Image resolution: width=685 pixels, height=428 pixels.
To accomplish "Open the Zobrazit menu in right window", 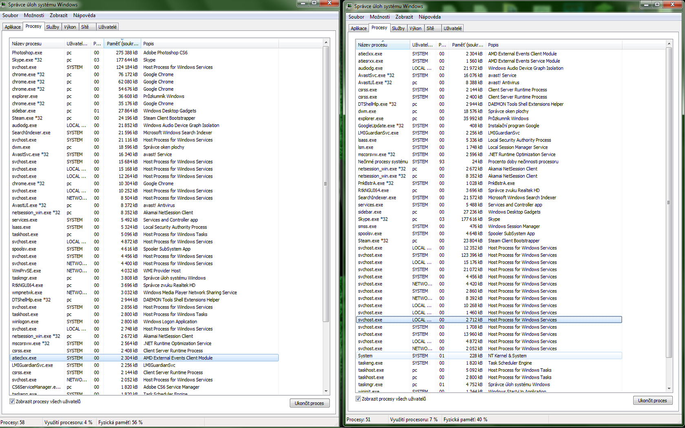I will pyautogui.click(x=404, y=17).
